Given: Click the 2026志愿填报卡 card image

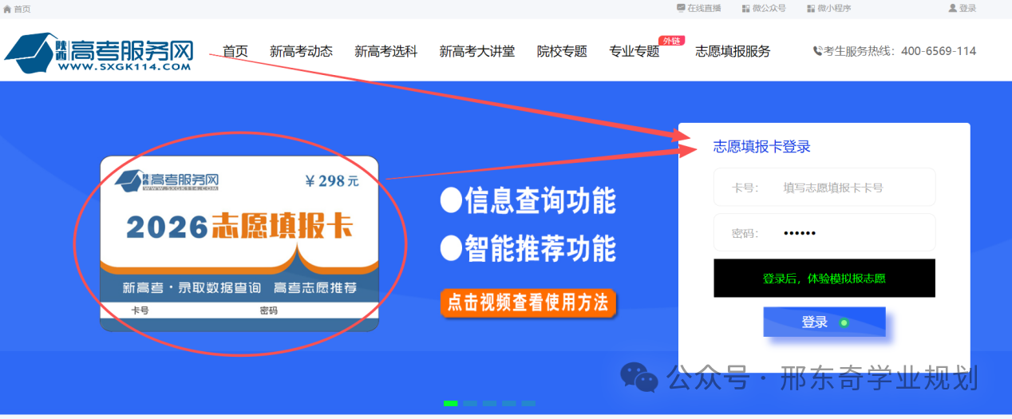Looking at the screenshot, I should 239,243.
